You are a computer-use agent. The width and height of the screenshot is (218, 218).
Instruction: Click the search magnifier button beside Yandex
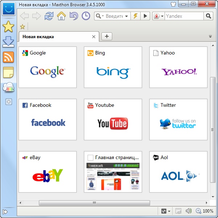point(209,16)
